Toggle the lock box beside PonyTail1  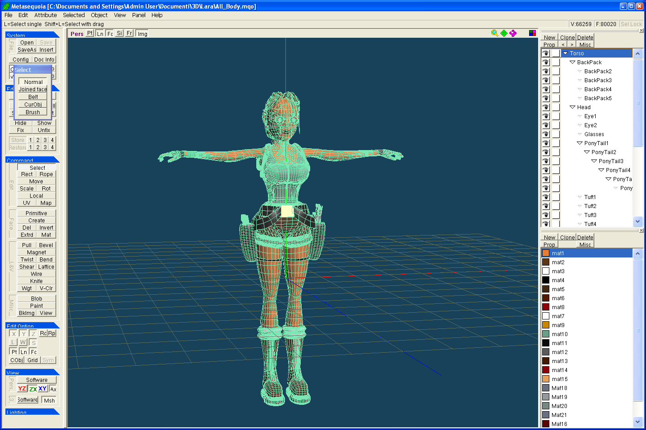(556, 143)
